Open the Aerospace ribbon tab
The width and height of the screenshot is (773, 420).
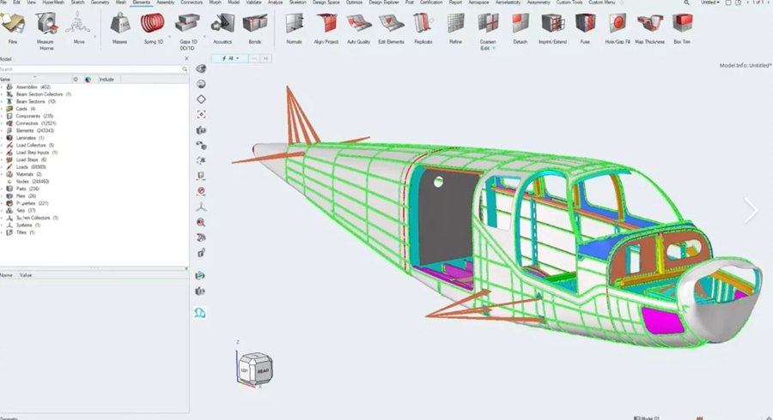[x=478, y=3]
